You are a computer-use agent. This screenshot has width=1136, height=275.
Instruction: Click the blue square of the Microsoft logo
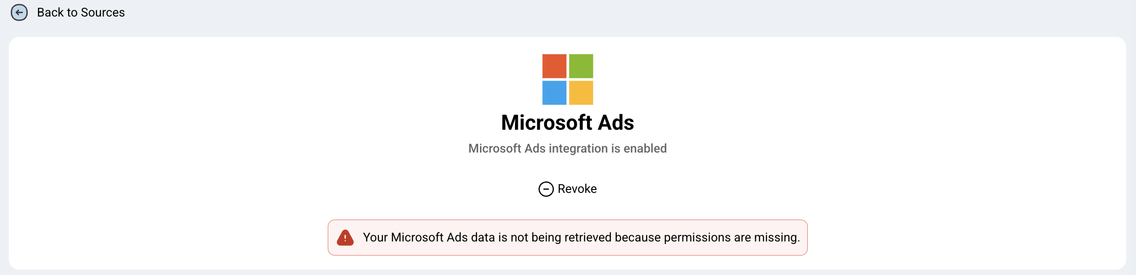pos(554,93)
